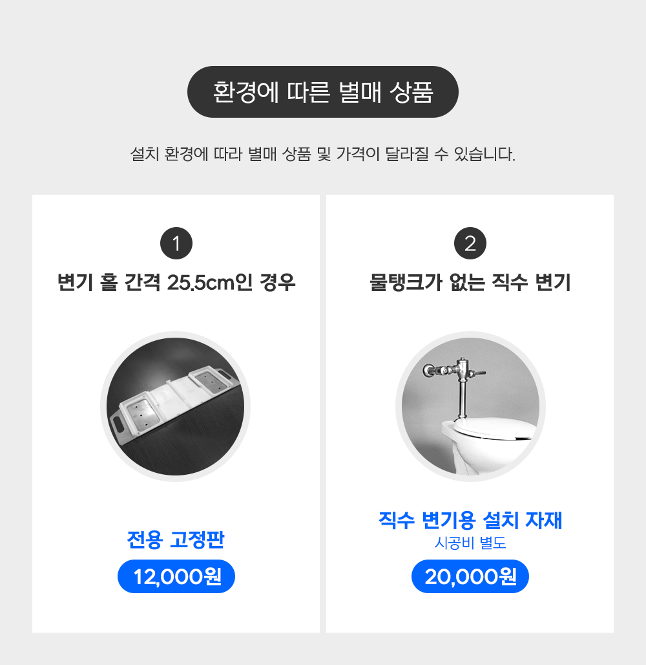
Task: Click the 환경에 따른 별매 상품 header pill
Action: click(x=323, y=92)
